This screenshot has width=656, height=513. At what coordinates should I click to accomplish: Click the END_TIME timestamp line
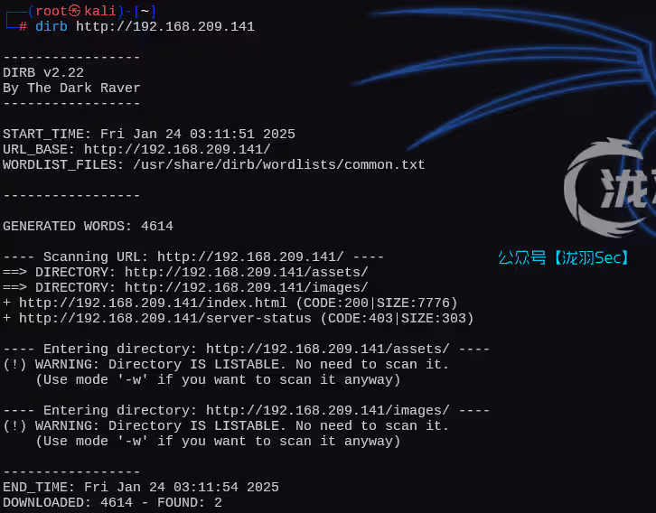click(x=141, y=487)
